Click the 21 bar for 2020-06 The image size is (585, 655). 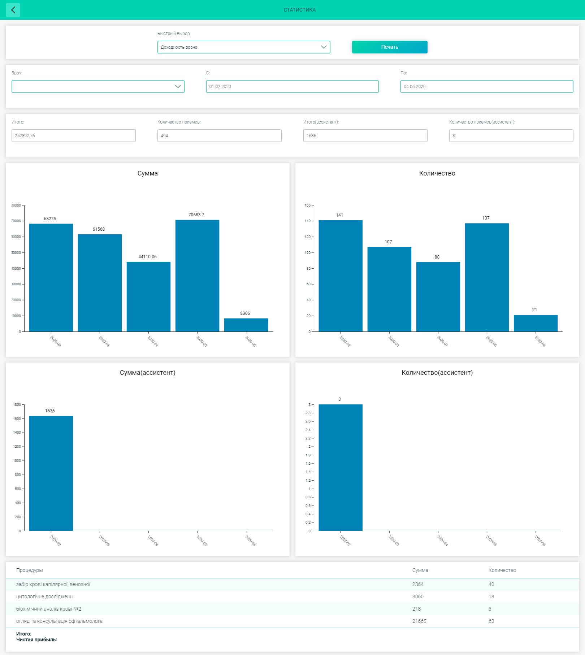pos(536,323)
